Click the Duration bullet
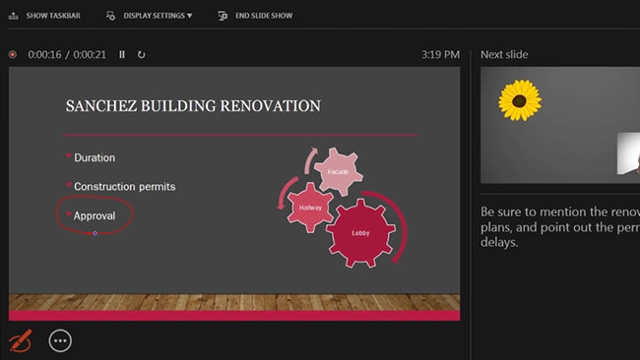 coord(95,157)
